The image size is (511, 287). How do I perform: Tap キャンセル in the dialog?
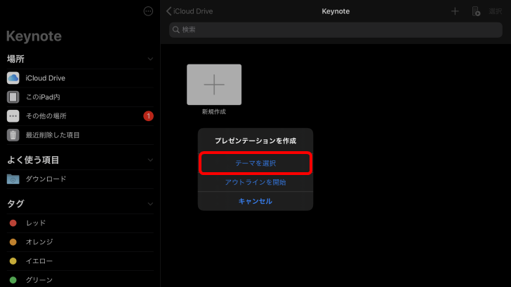[255, 201]
